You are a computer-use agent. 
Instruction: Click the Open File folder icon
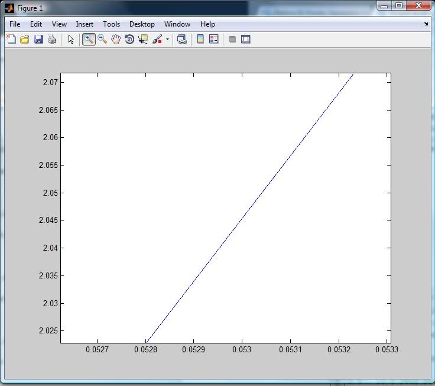point(25,40)
